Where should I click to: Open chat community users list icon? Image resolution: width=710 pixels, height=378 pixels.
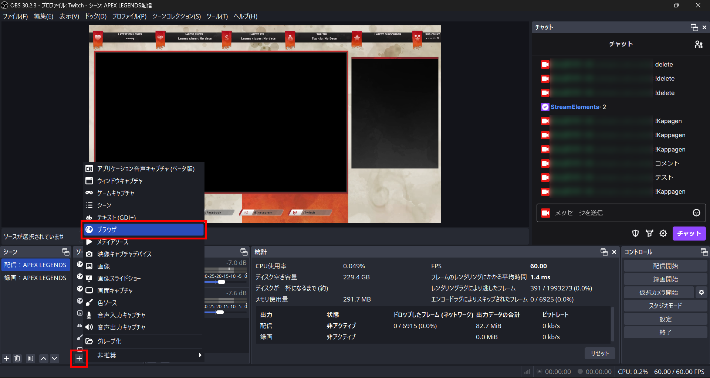699,44
